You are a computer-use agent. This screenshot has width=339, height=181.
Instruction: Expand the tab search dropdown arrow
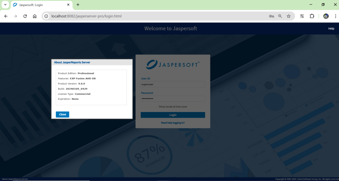(5, 5)
